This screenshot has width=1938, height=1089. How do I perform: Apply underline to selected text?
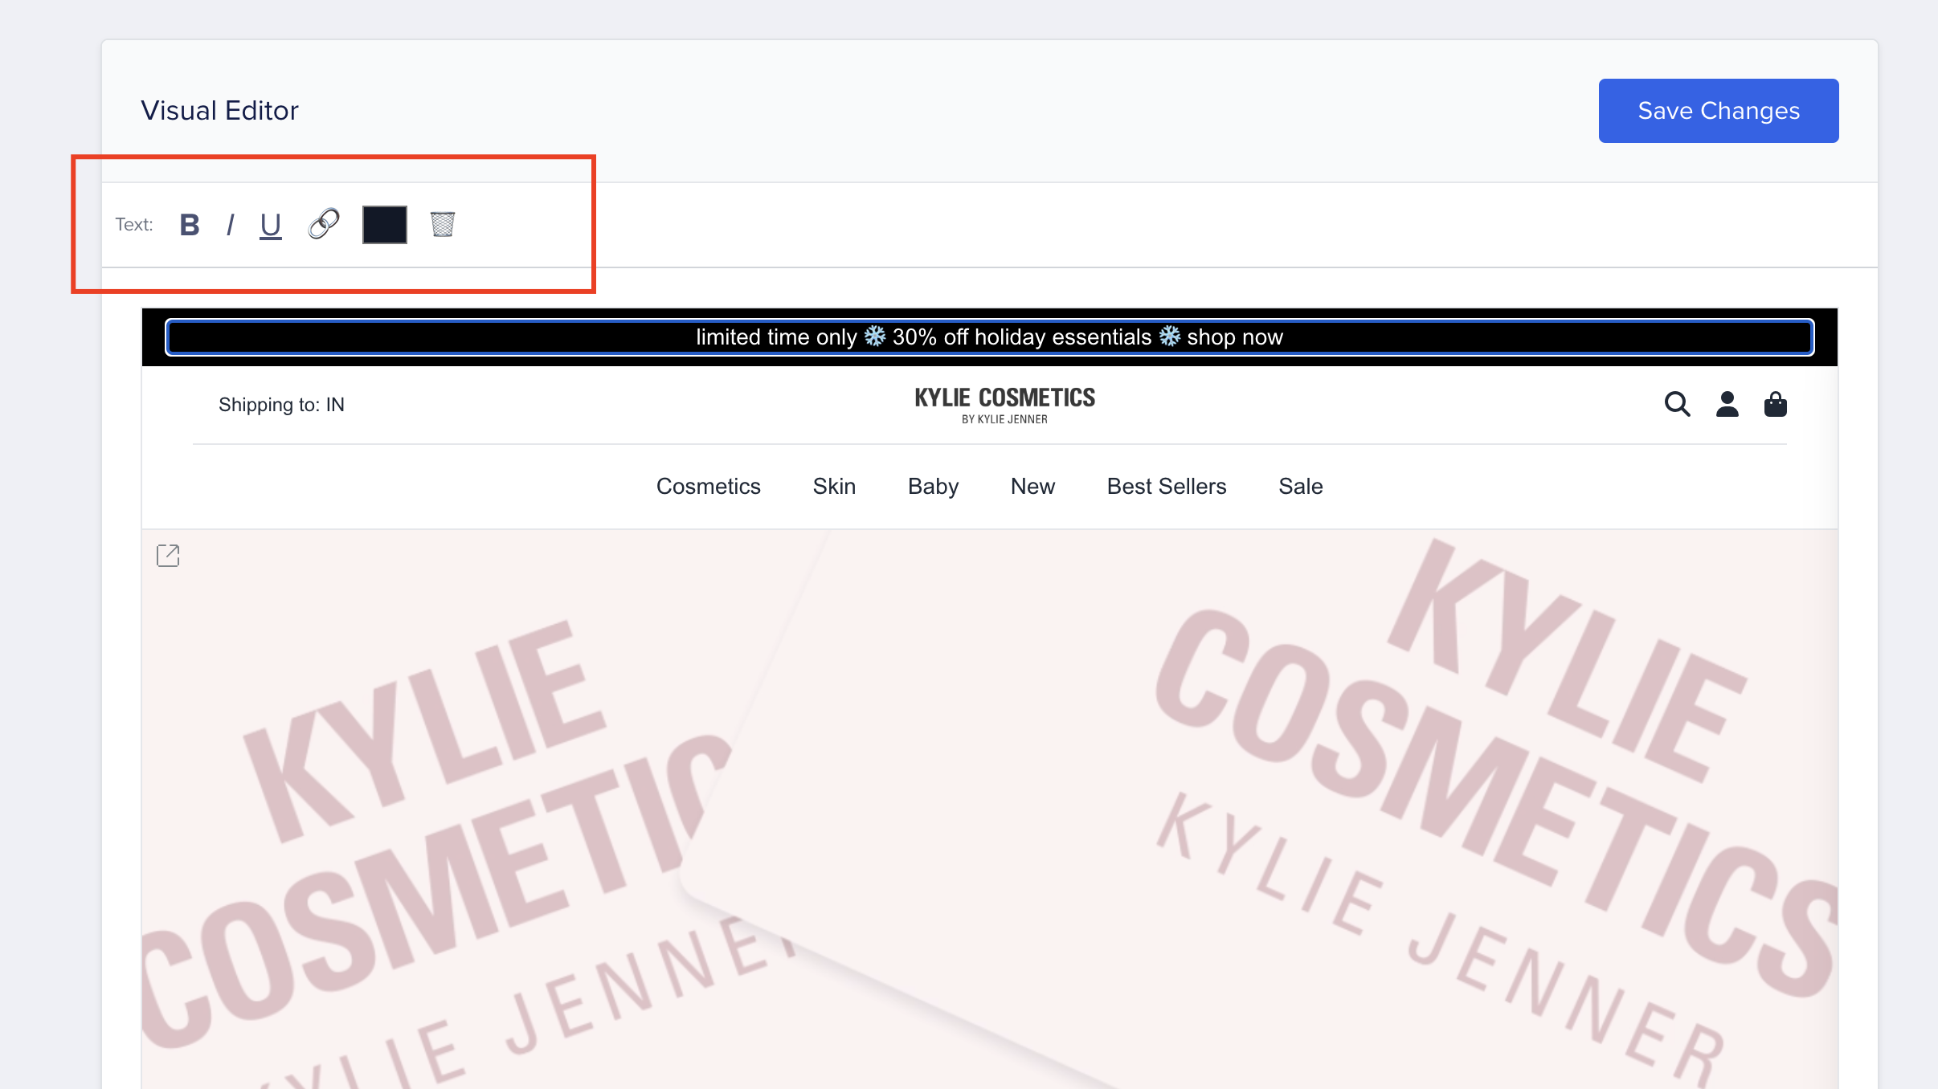coord(271,226)
